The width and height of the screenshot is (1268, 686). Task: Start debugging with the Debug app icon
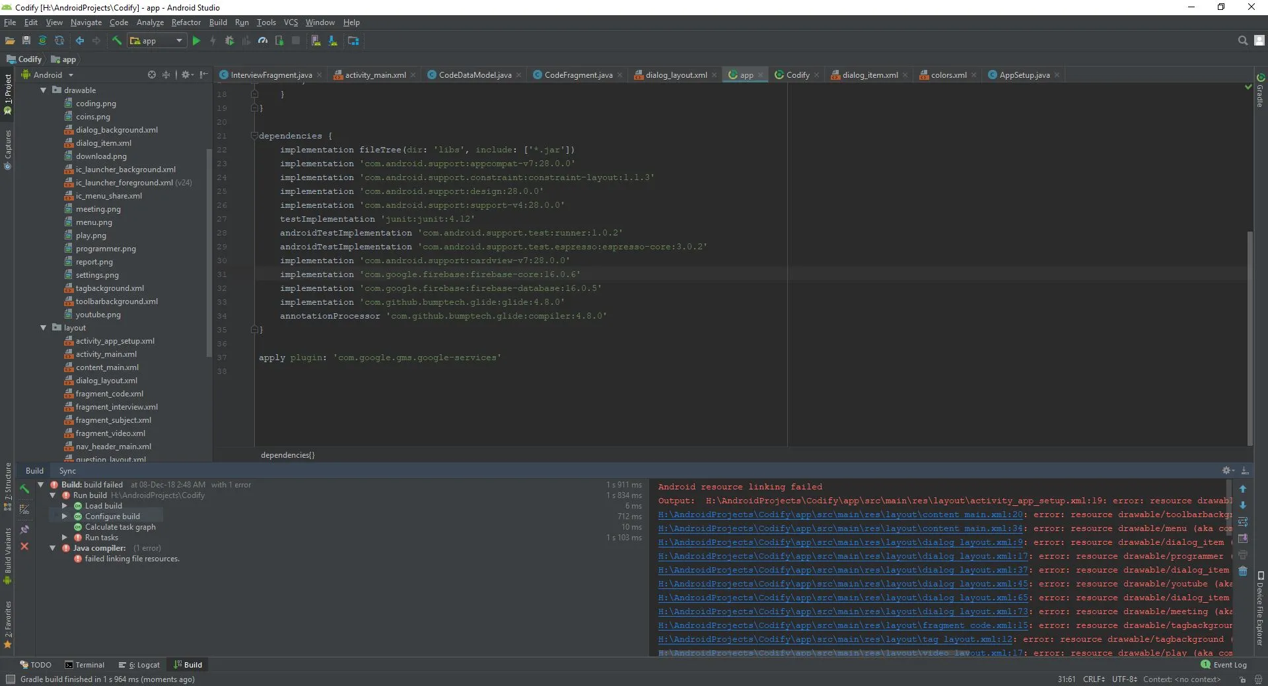point(229,41)
